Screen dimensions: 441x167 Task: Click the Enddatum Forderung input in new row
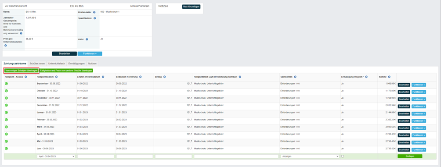coord(134,156)
